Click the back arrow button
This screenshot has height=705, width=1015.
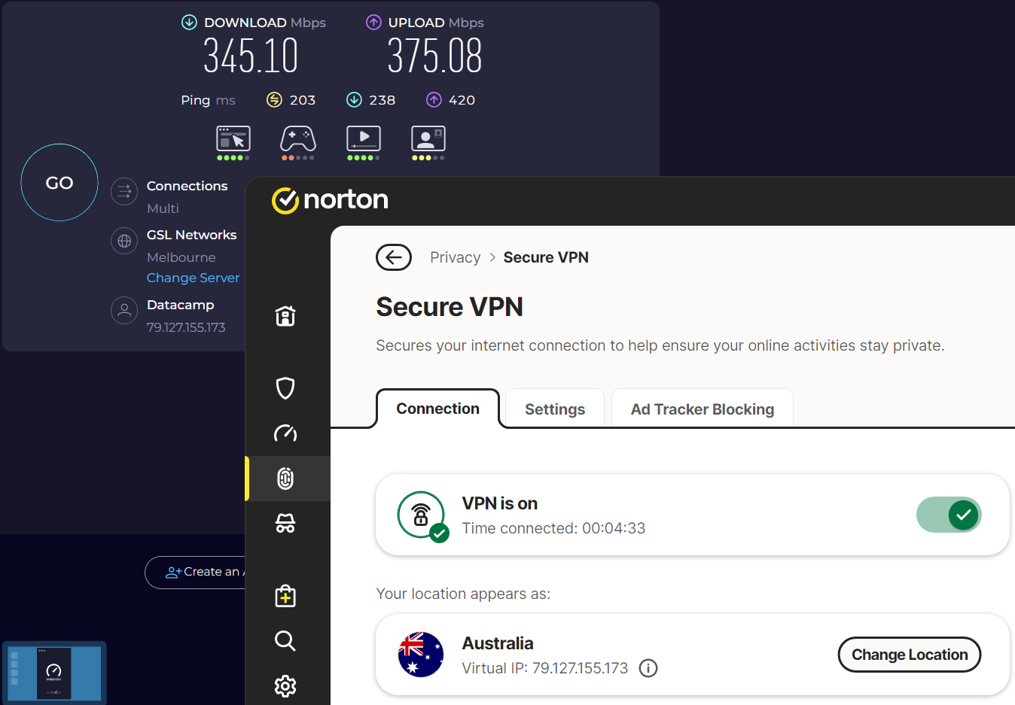click(x=394, y=257)
